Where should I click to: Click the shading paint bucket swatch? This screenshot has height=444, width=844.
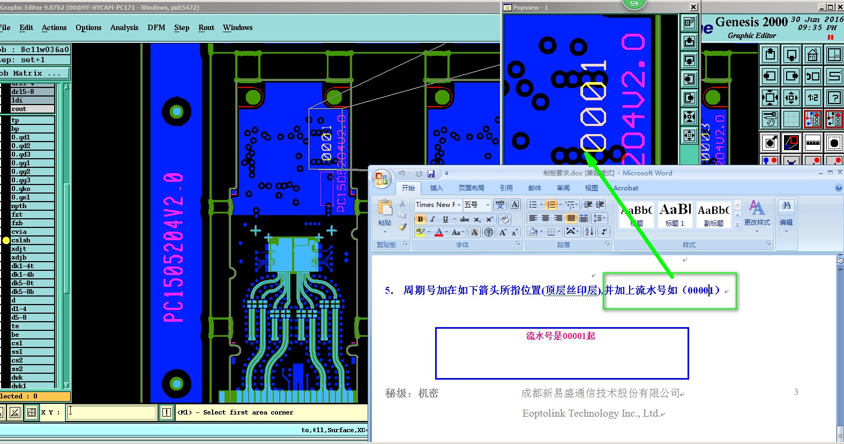[x=533, y=232]
